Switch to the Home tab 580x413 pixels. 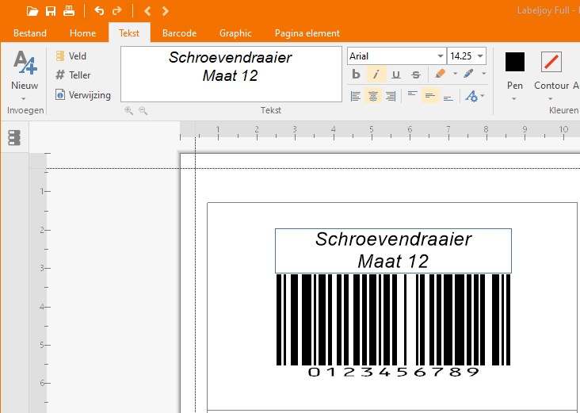82,33
